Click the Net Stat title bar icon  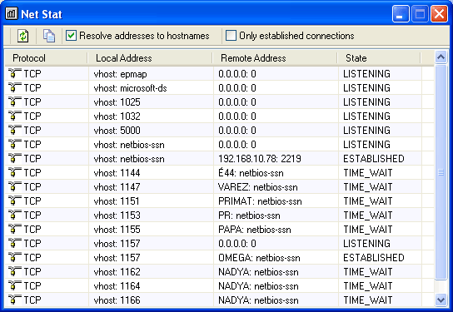12,14
